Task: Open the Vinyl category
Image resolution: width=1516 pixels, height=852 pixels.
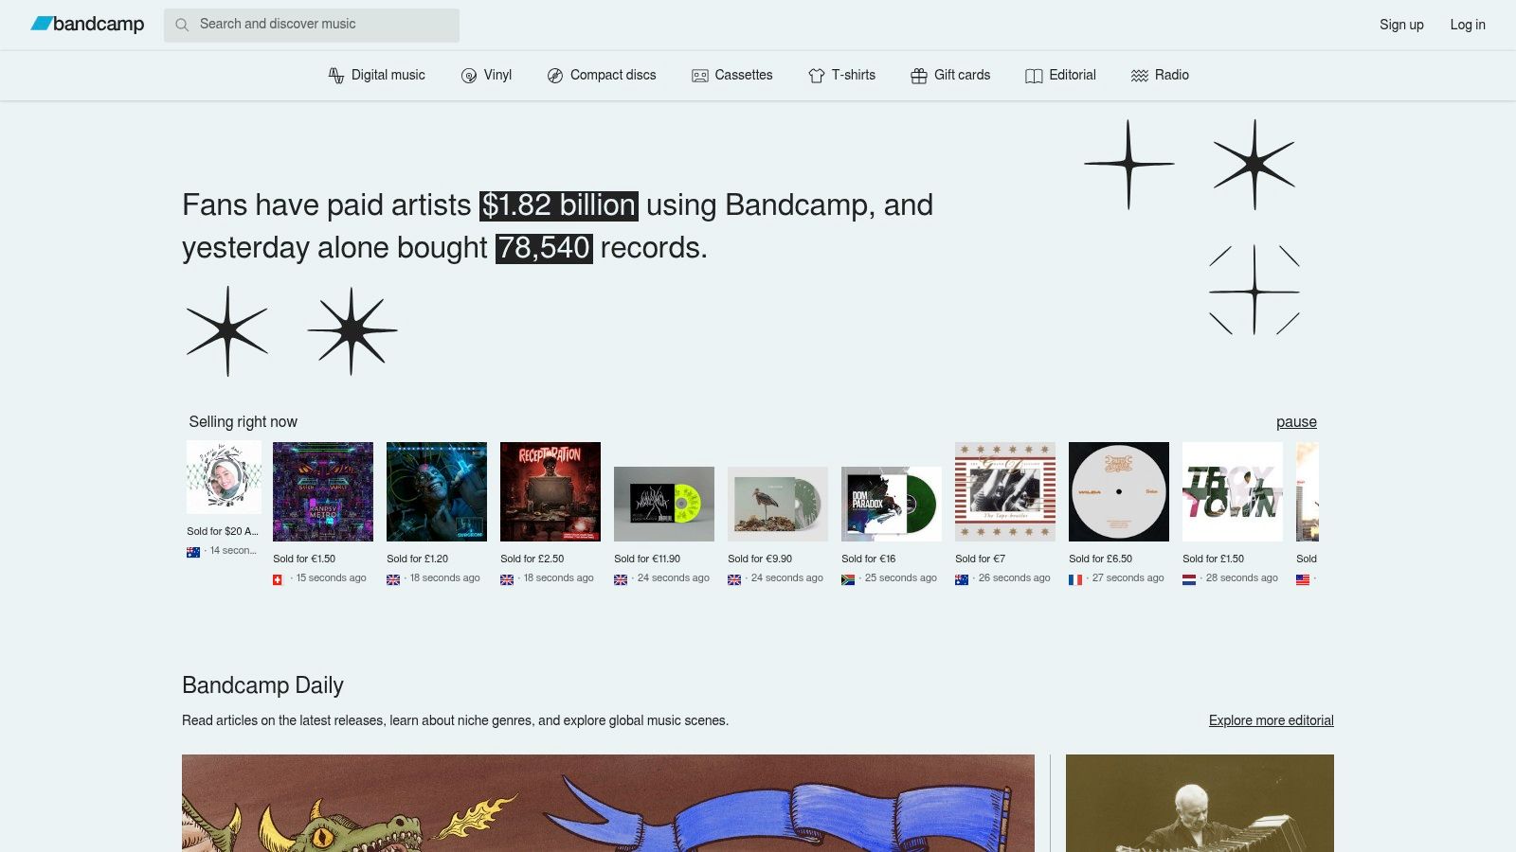Action: (486, 75)
